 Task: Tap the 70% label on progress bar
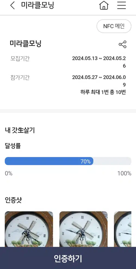85,162
